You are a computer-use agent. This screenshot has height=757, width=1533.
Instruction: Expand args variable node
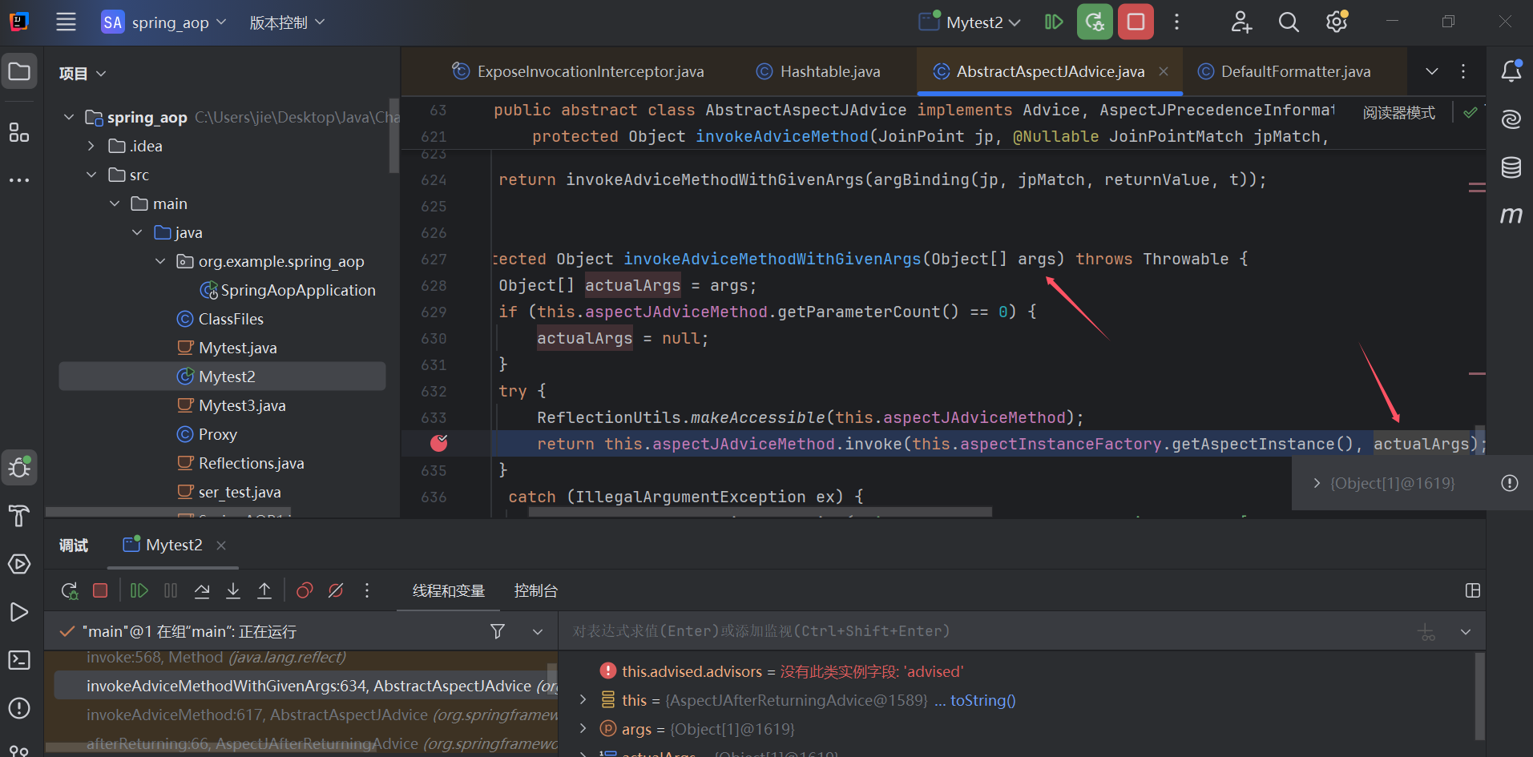pos(583,728)
